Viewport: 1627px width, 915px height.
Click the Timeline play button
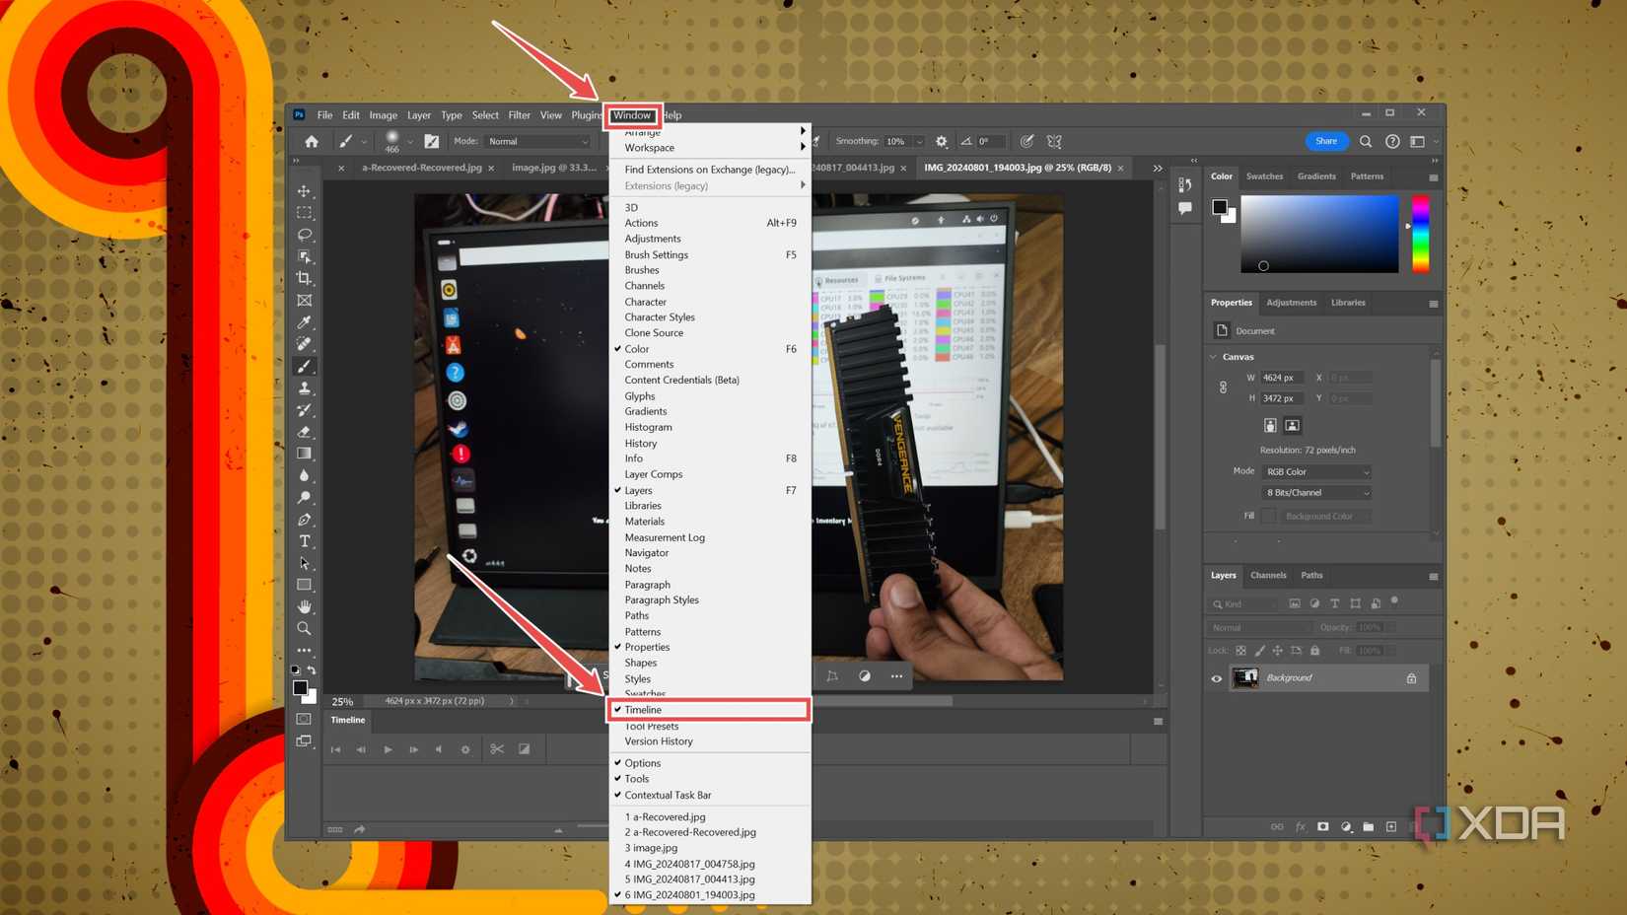point(388,749)
